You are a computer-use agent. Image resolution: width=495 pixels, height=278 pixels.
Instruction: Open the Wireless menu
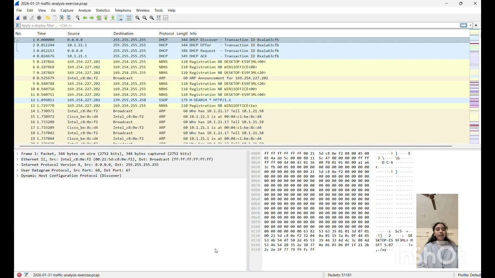[143, 10]
